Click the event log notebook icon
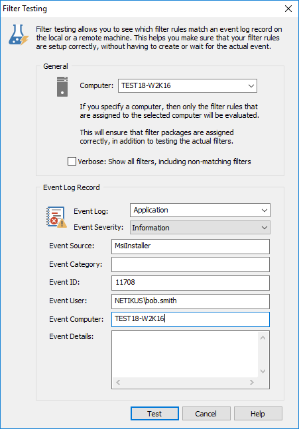The height and width of the screenshot is (429, 299). click(x=56, y=217)
